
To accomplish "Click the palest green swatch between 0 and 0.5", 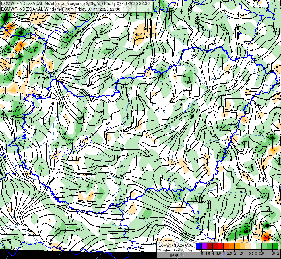I will [x=259, y=246].
